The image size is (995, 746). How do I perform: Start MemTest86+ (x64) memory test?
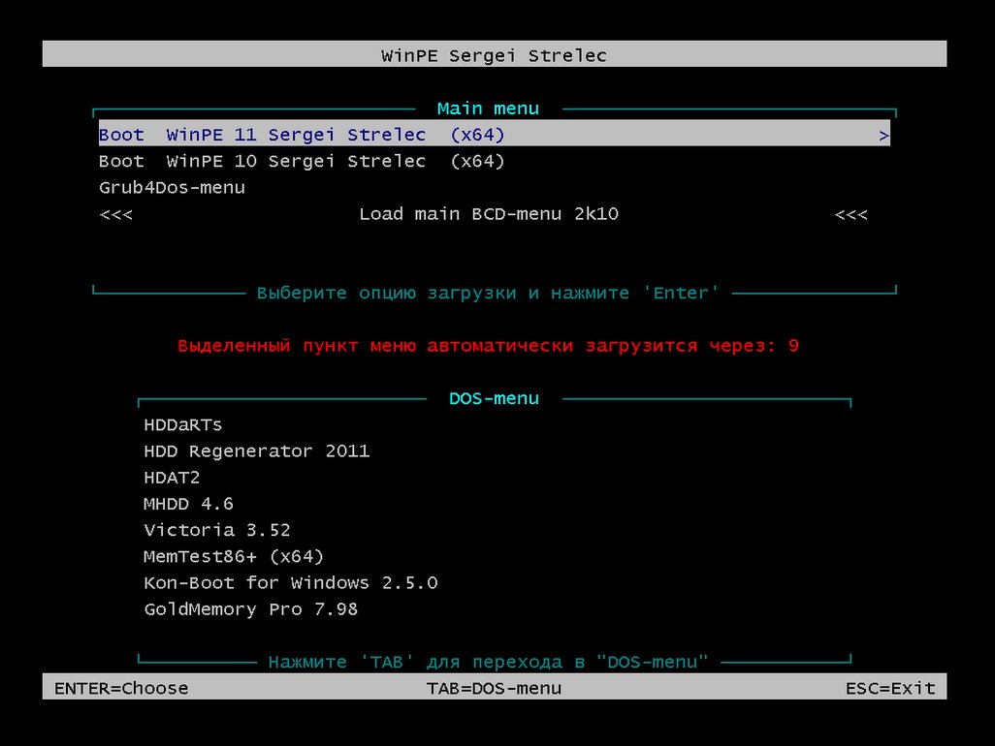coord(234,556)
